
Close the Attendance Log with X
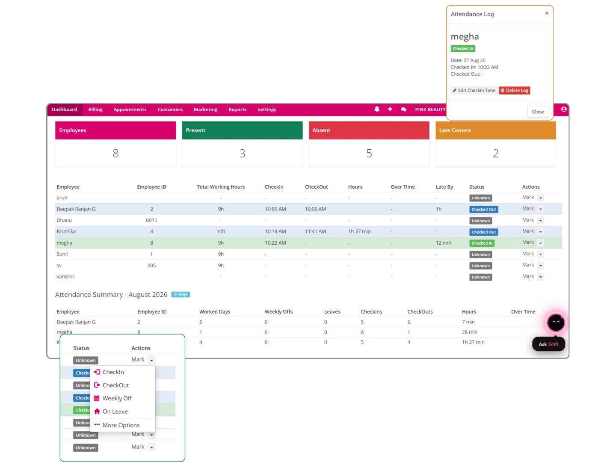tap(547, 13)
